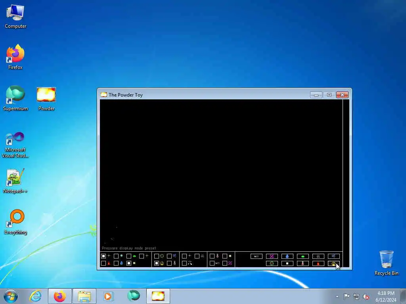The image size is (406, 304).
Task: Enable the checkbox beside the vertical lines icon
Action: pos(197,256)
